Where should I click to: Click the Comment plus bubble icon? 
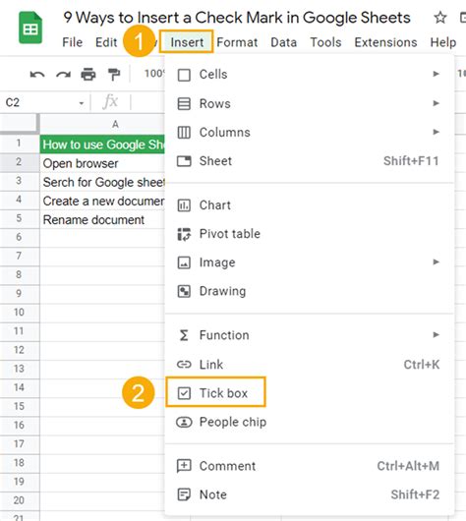(x=184, y=466)
